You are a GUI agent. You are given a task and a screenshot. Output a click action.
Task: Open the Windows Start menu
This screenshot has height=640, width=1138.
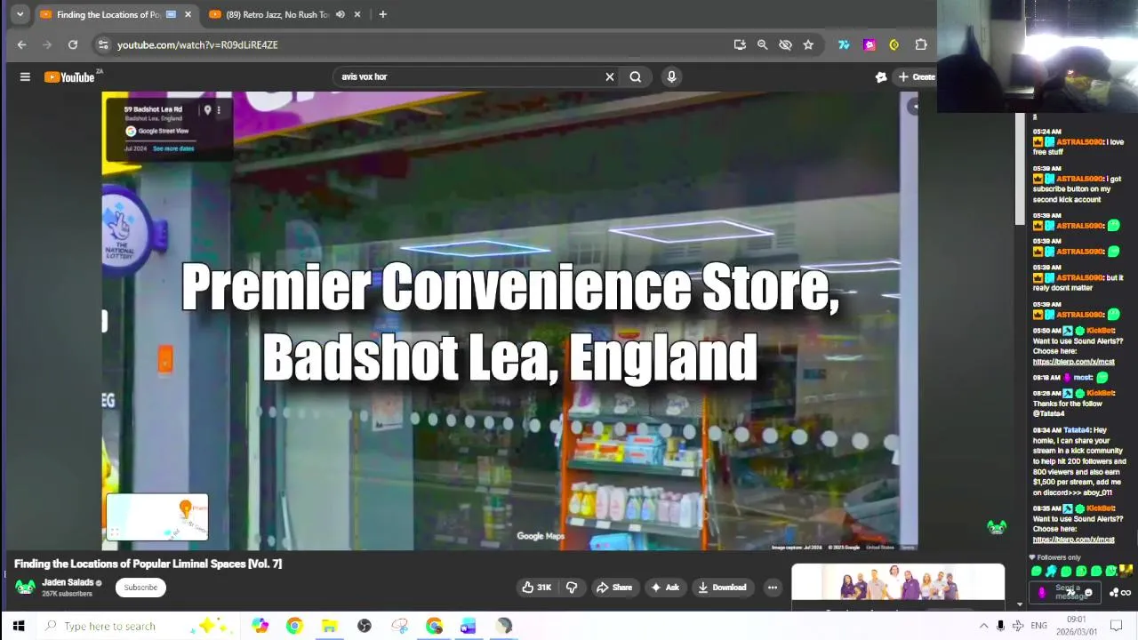click(x=18, y=626)
